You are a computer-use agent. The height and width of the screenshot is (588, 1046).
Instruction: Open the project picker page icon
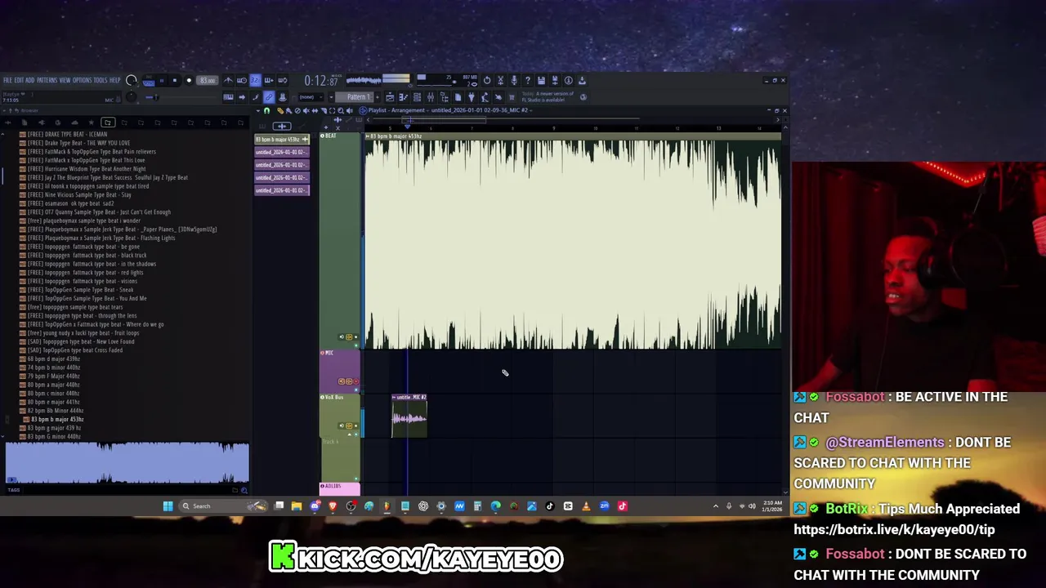[x=458, y=96]
